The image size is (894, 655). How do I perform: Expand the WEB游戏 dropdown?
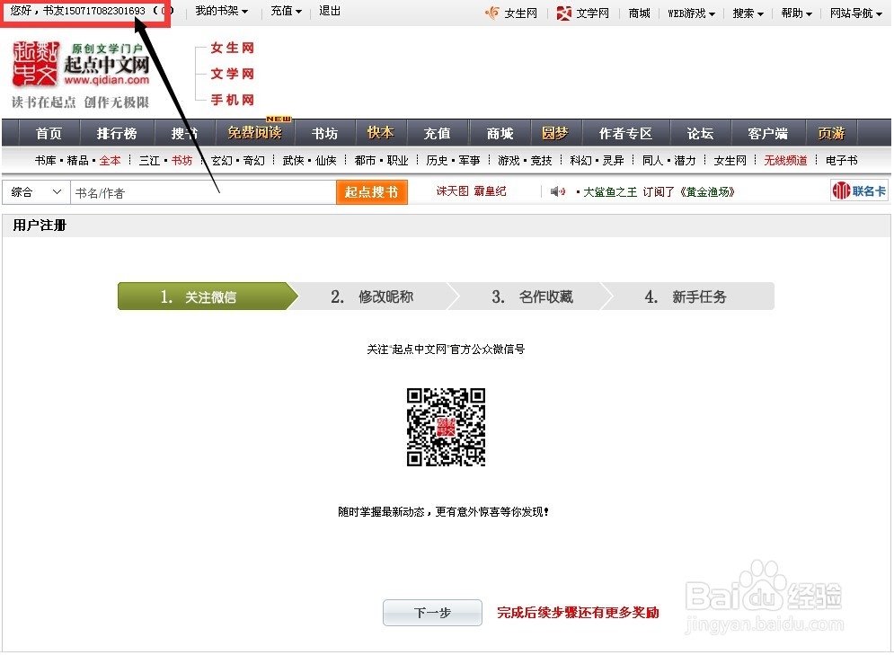point(691,13)
